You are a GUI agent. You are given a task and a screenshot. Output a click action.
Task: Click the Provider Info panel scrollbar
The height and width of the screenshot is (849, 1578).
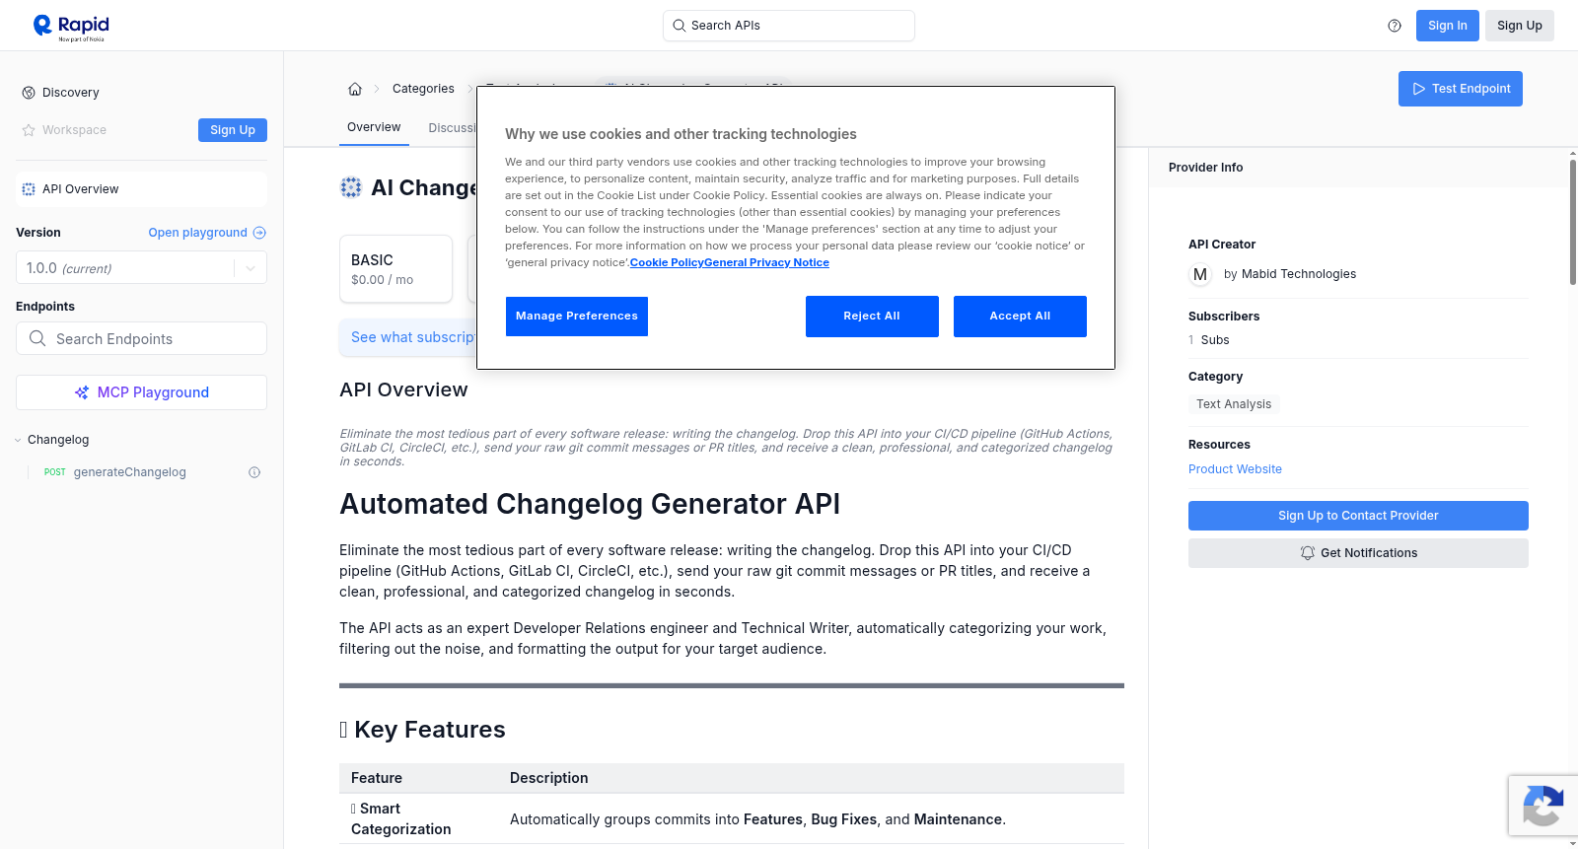click(1573, 223)
